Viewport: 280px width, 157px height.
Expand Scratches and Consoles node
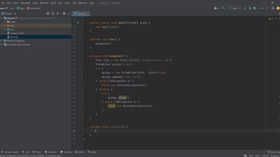pyautogui.click(x=1, y=44)
